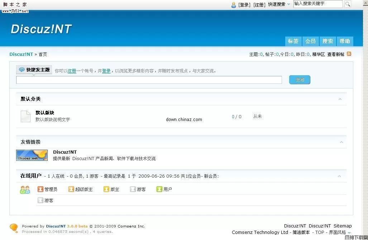Click the 登录 link in quick-post hint
Image resolution: width=368 pixels, height=240 pixels.
click(106, 71)
